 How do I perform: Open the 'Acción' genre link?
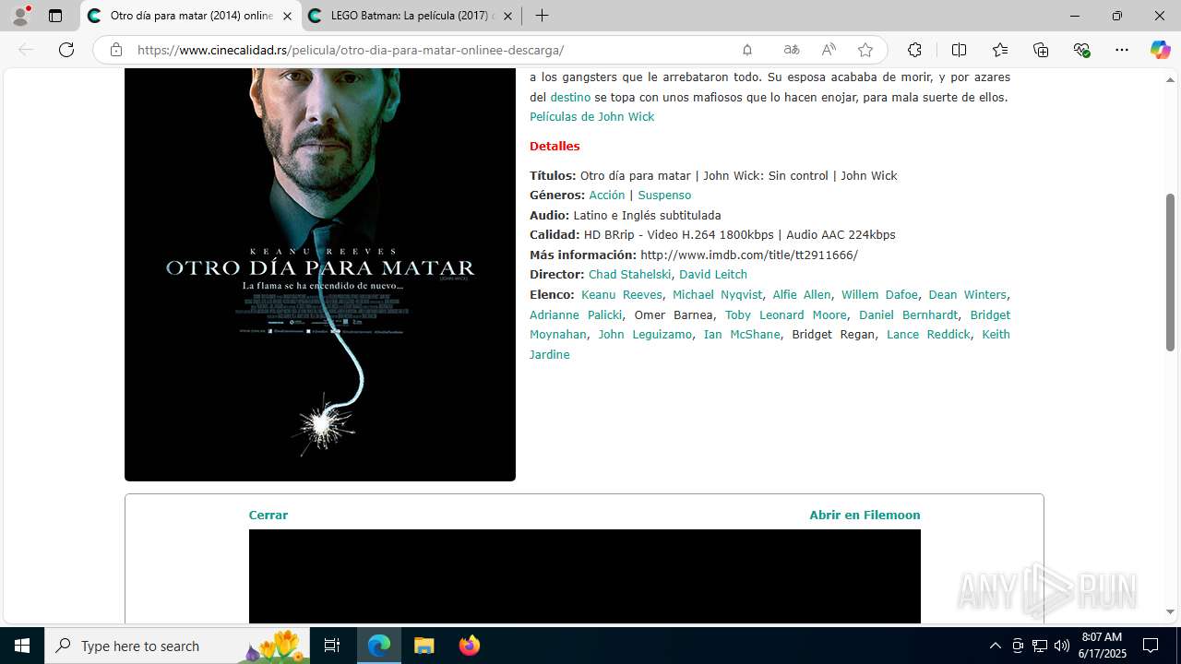[x=607, y=195]
